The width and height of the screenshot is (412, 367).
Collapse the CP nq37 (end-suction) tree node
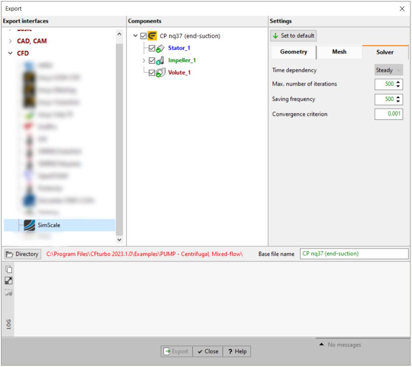pos(136,36)
